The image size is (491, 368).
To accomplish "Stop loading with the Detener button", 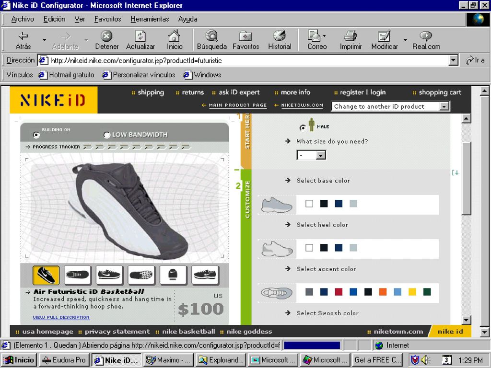I will click(107, 40).
